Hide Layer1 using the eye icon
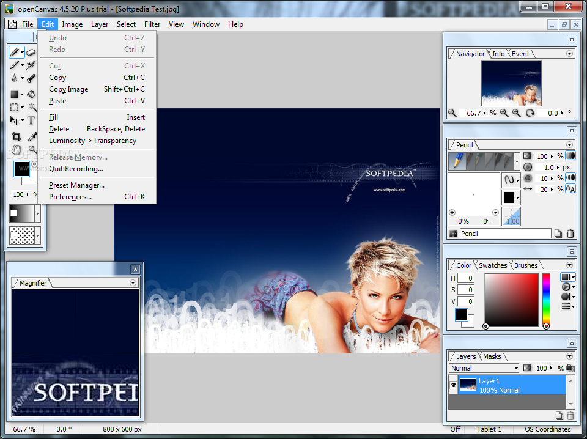This screenshot has width=587, height=439. click(453, 385)
